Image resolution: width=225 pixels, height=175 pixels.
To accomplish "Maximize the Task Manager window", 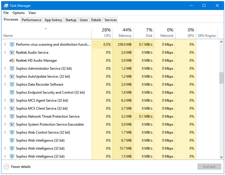I will [x=204, y=6].
